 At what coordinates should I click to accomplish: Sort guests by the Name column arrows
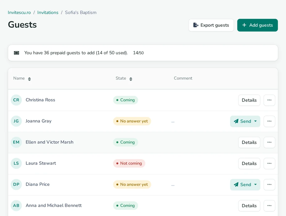(29, 79)
